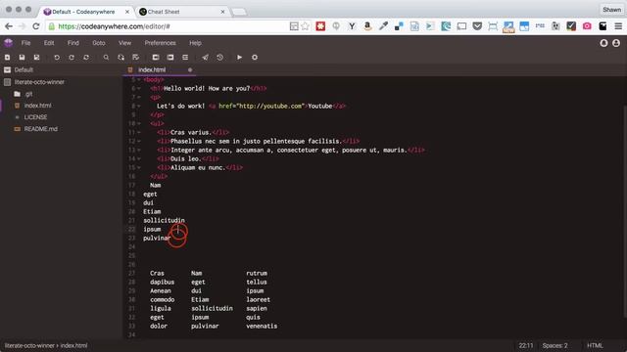Click the 22:11 cursor position indicator

(x=526, y=345)
